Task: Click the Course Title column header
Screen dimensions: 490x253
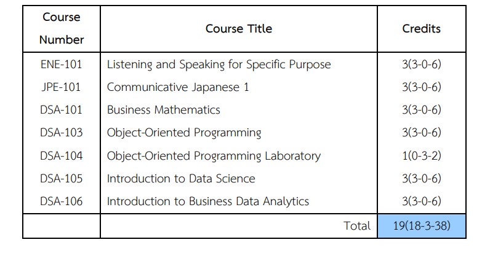Action: point(239,29)
